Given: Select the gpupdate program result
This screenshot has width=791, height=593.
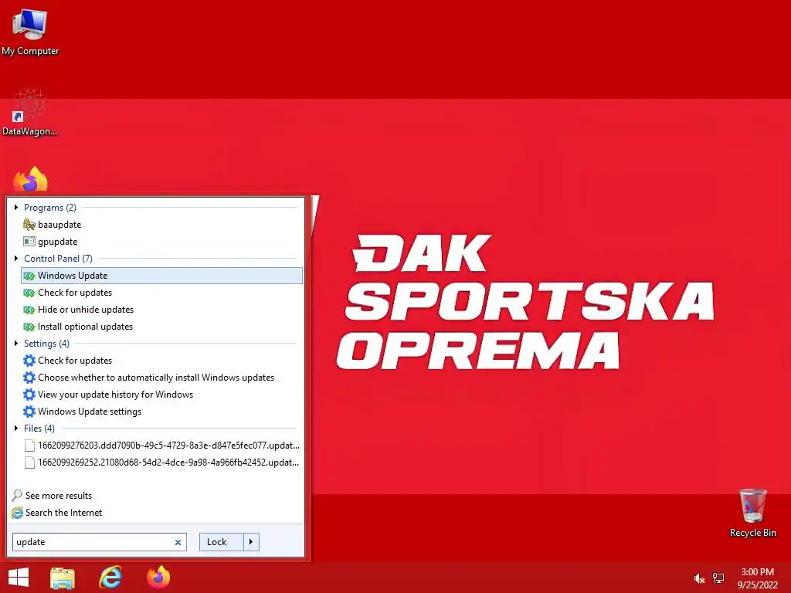Looking at the screenshot, I should click(x=161, y=242).
